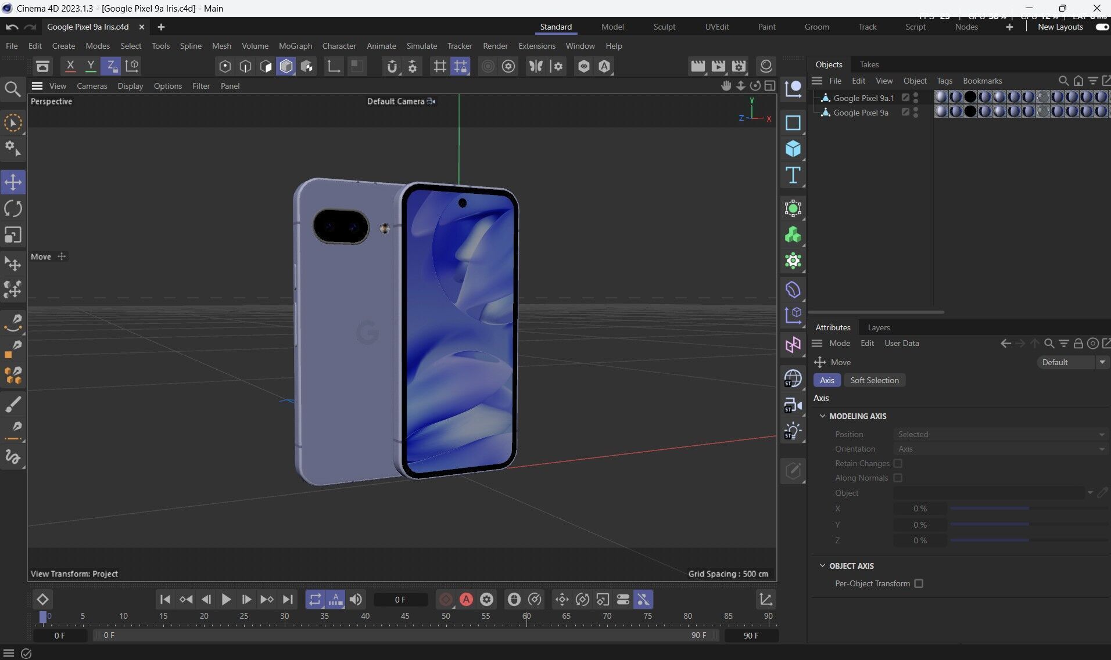1111x660 pixels.
Task: Click the Soft Selection button
Action: tap(874, 380)
